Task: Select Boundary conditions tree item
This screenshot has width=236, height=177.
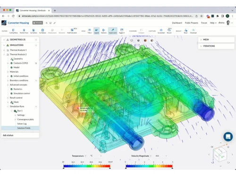Action: pyautogui.click(x=19, y=80)
